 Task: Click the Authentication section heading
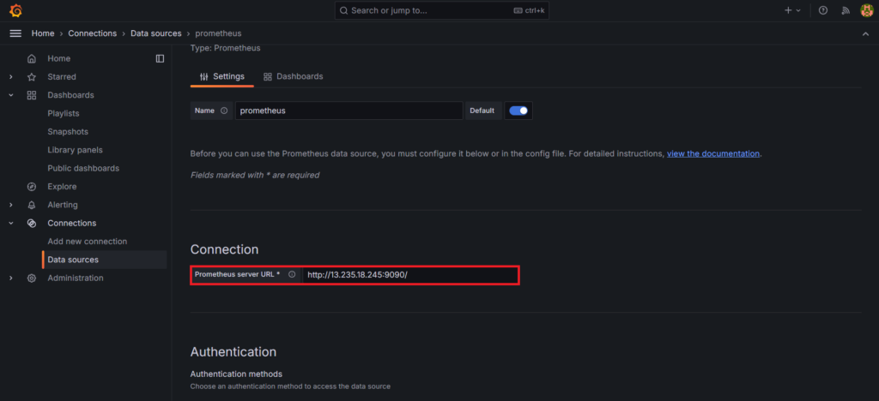(x=233, y=352)
